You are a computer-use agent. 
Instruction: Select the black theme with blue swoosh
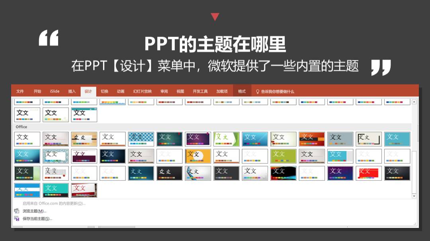pyautogui.click(x=283, y=173)
